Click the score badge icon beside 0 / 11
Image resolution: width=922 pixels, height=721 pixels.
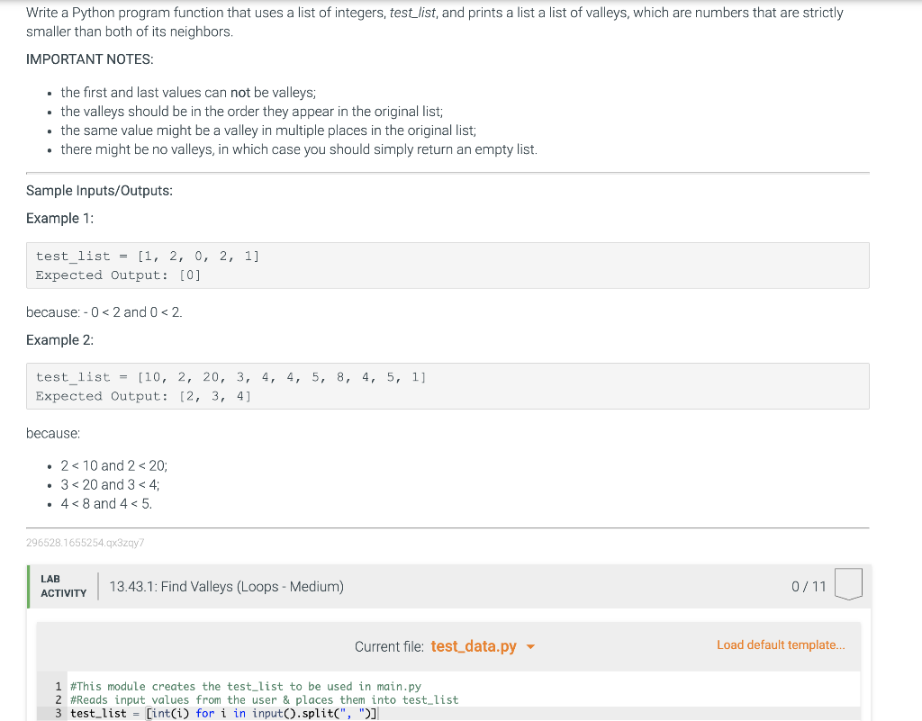click(x=848, y=584)
